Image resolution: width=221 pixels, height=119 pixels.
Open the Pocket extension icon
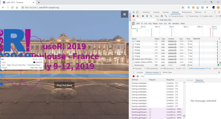pos(202,8)
